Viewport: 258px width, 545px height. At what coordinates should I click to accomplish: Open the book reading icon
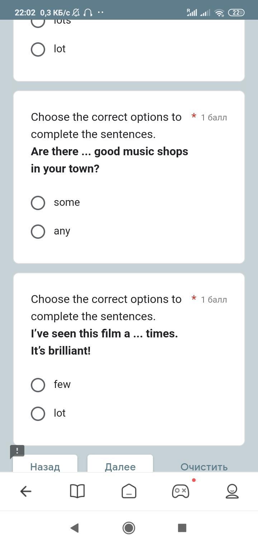(77, 491)
